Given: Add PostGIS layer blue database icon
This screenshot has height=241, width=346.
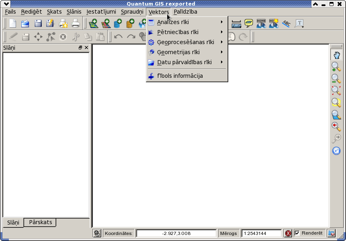Looking at the screenshot, I should [x=118, y=23].
